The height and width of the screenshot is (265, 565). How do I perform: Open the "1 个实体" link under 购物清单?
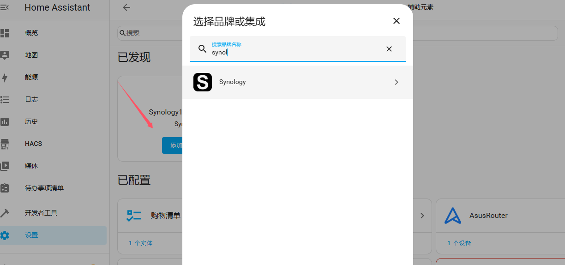point(141,243)
